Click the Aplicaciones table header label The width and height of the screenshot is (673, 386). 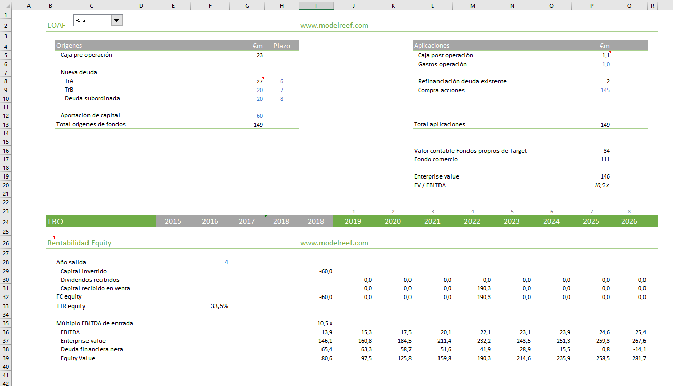431,46
